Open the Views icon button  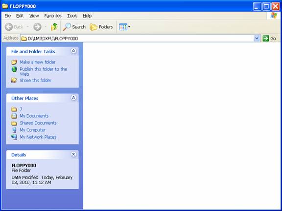coord(123,27)
